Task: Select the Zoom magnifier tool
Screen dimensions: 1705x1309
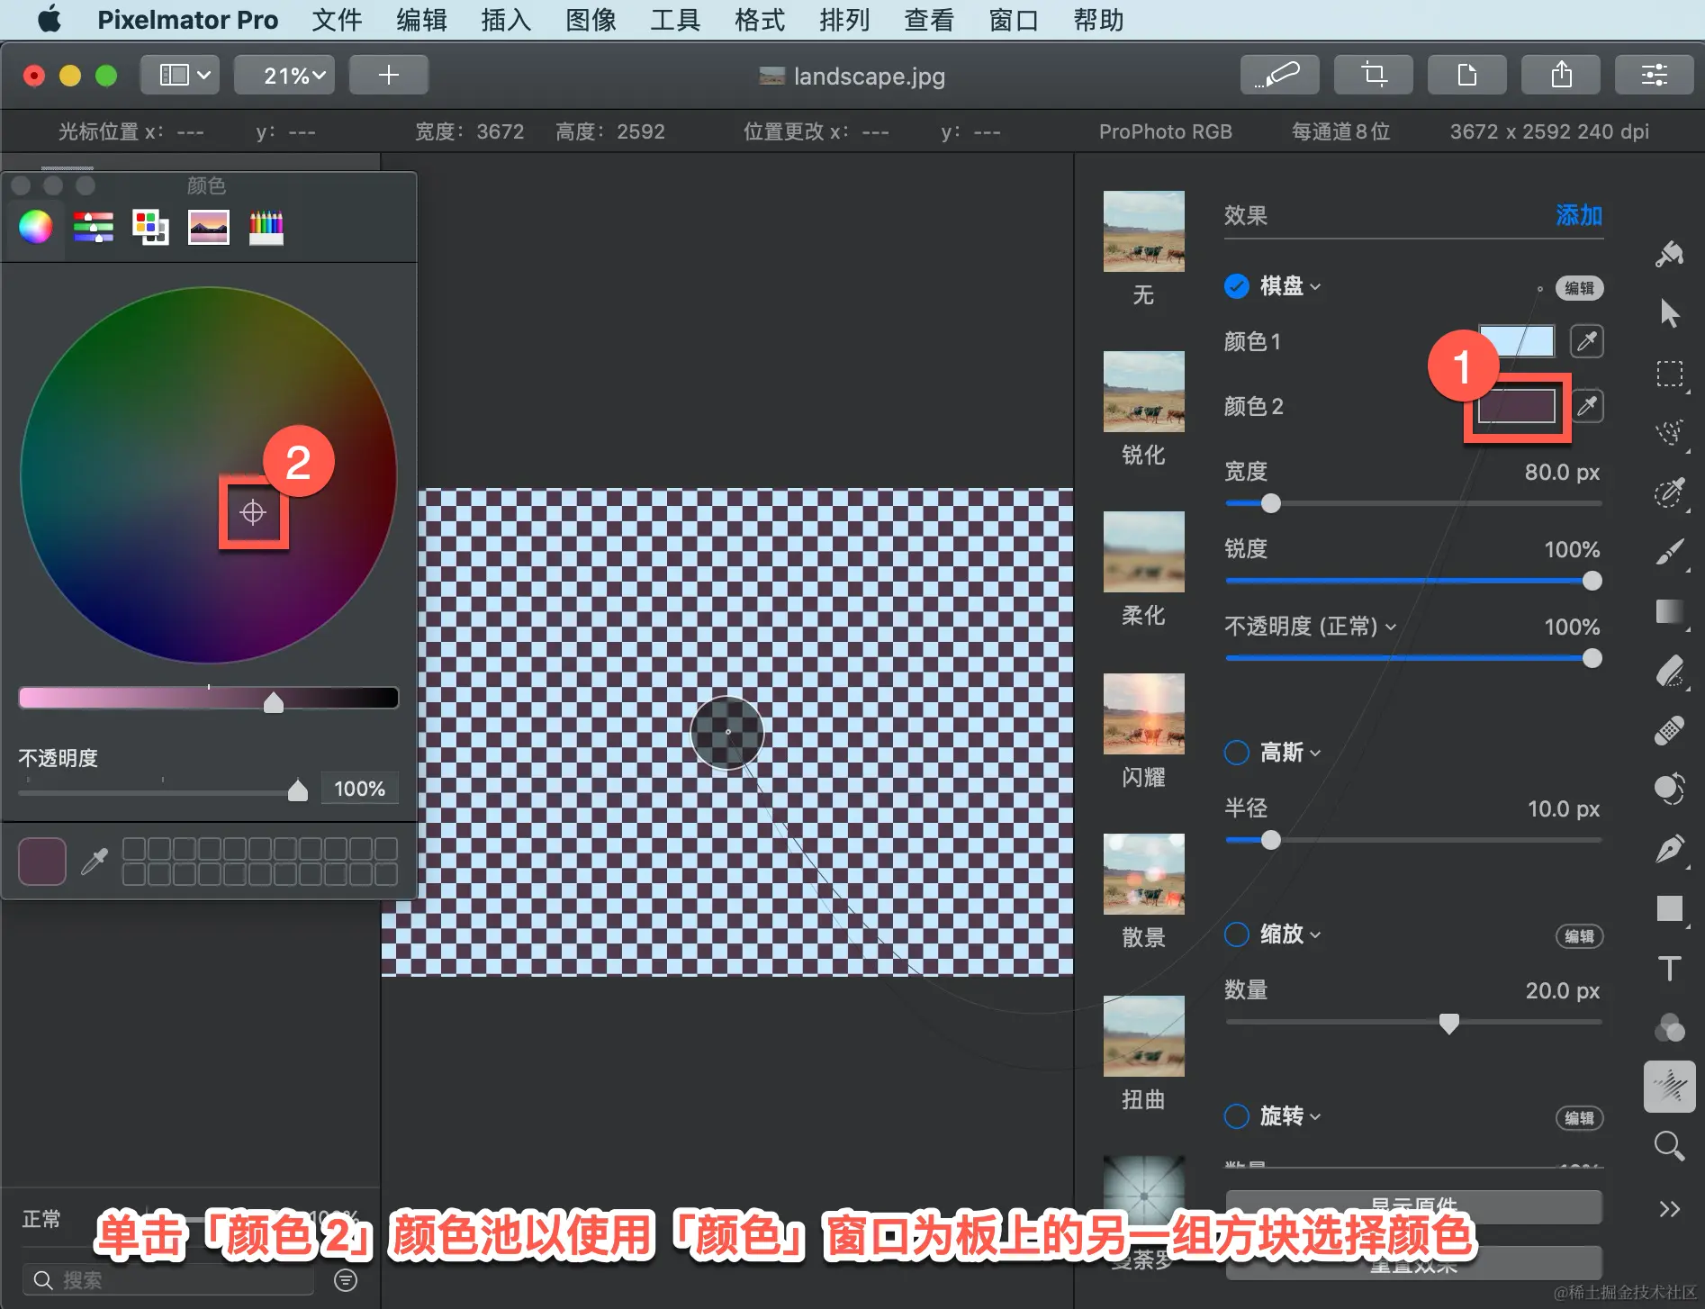Action: 1670,1146
